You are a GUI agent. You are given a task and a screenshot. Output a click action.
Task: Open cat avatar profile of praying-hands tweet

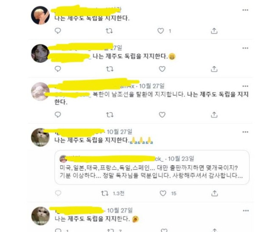[40, 137]
